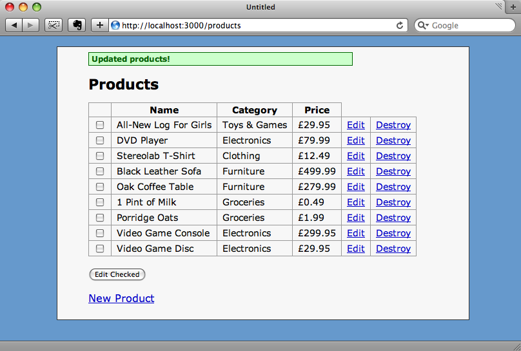
Task: Edit the Stereolab T-Shirt product
Action: (355, 156)
